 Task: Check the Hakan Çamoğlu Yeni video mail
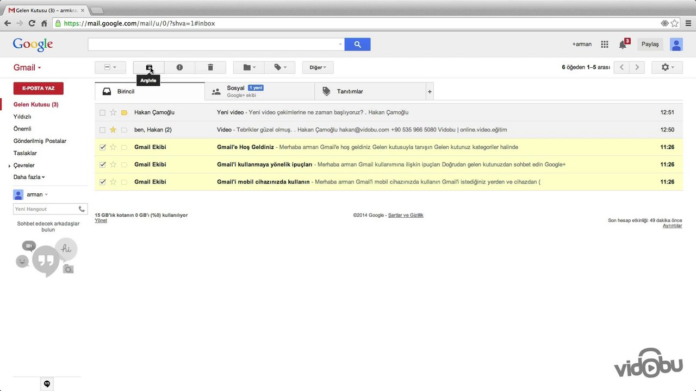point(102,112)
